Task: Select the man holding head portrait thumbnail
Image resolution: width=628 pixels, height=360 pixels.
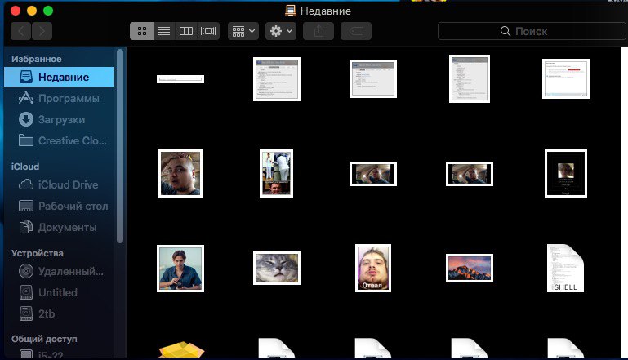Action: 180,173
